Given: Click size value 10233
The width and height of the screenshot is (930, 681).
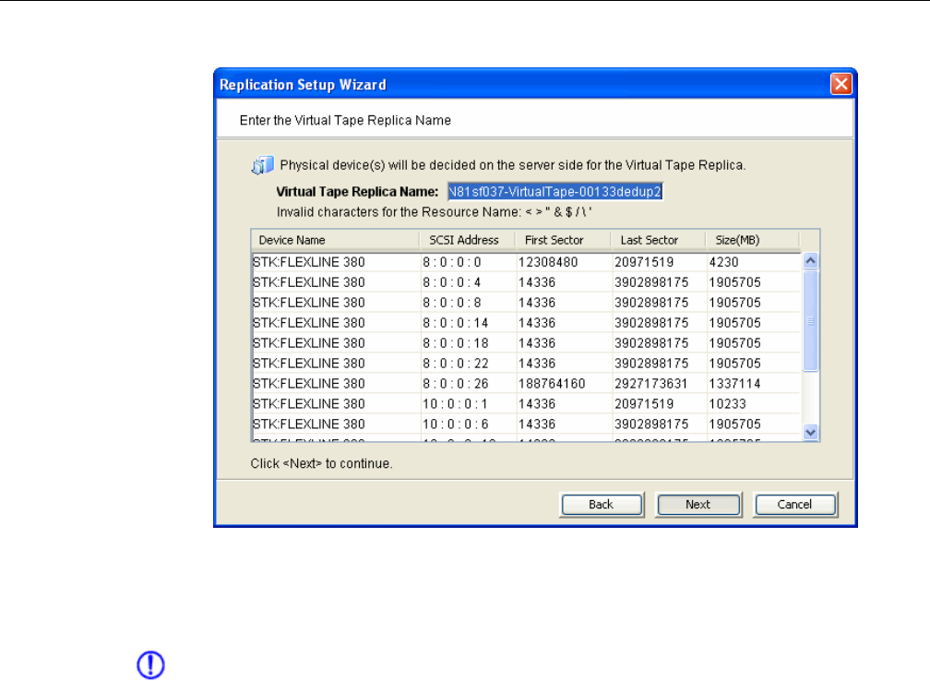Looking at the screenshot, I should click(727, 403).
